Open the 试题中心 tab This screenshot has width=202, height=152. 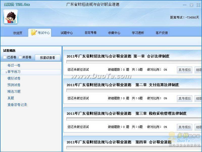(67, 33)
